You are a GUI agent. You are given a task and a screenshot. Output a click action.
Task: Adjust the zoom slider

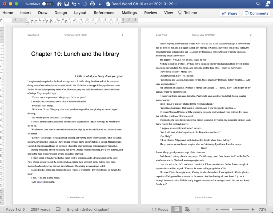pyautogui.click(x=231, y=209)
